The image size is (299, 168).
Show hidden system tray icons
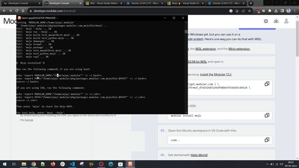[267, 164]
